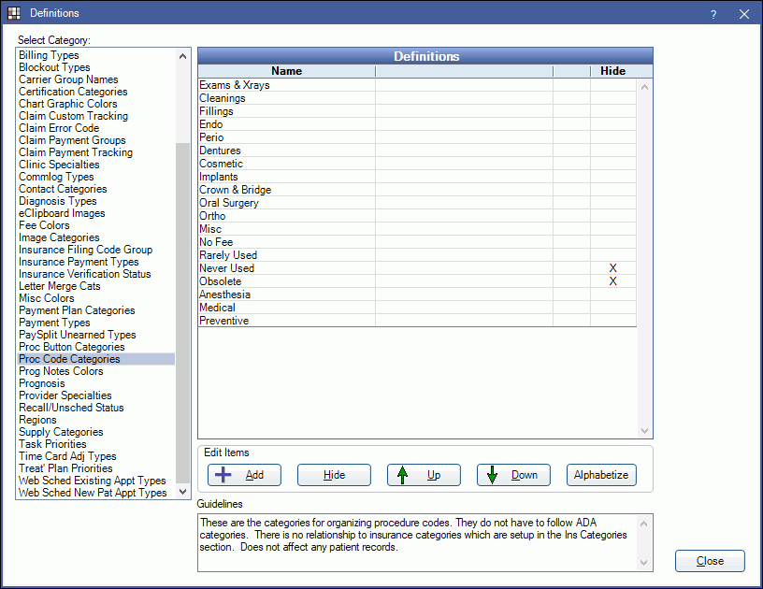The image size is (763, 589).
Task: Select the Implants definition row
Action: (x=281, y=176)
